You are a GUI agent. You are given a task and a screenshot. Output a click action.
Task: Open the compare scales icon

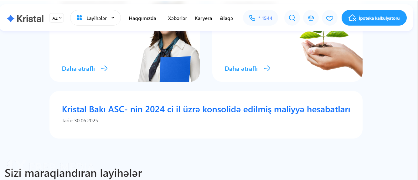[311, 18]
